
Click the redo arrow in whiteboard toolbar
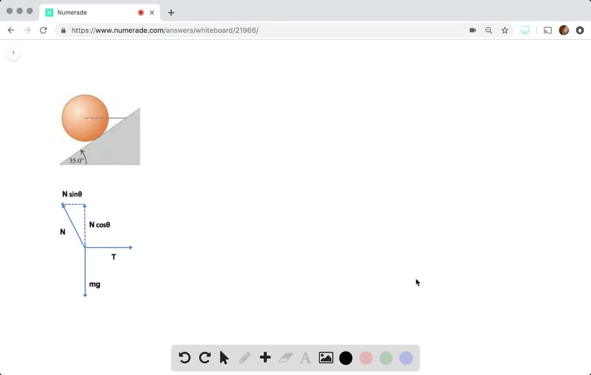(205, 358)
